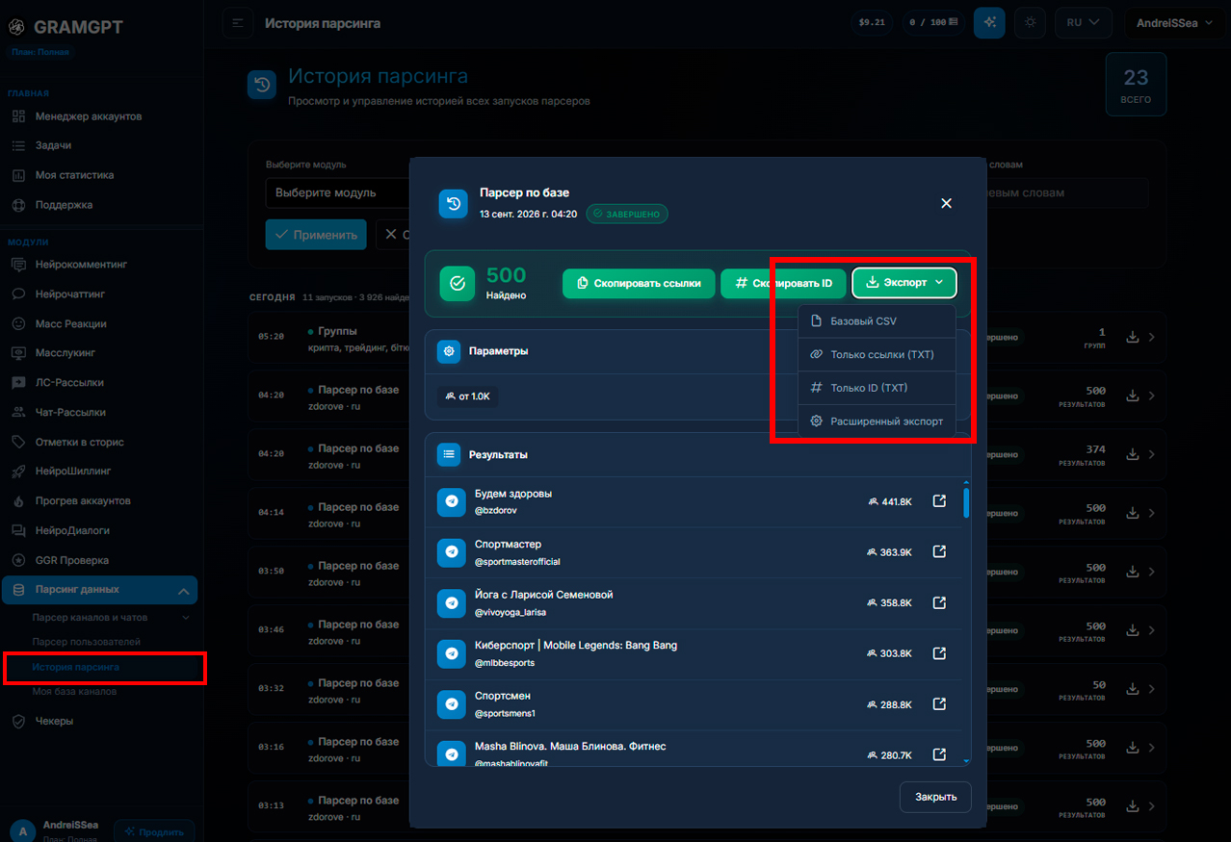This screenshot has height=842, width=1231.
Task: Click the GGR Проверка star icon
Action: pos(18,560)
